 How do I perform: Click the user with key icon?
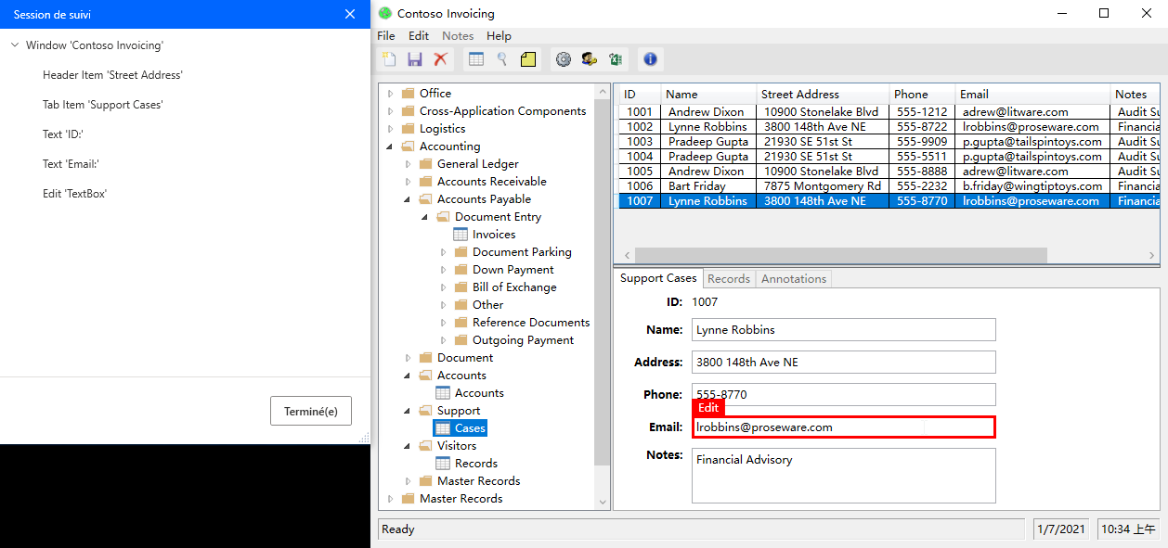590,59
